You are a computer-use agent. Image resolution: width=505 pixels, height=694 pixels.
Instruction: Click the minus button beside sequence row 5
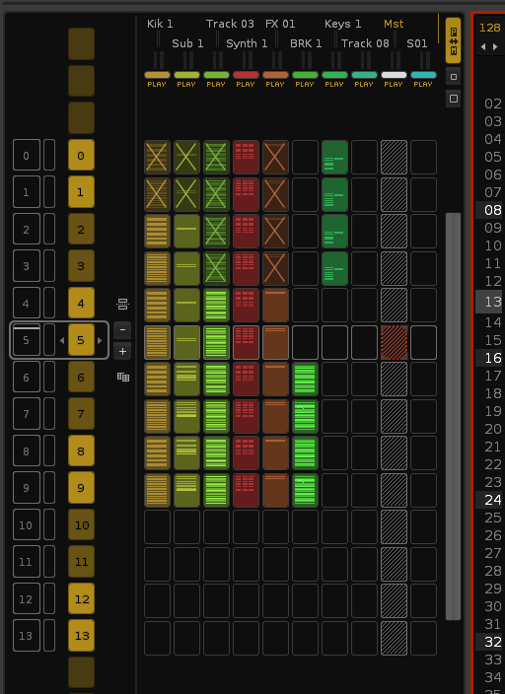point(122,329)
